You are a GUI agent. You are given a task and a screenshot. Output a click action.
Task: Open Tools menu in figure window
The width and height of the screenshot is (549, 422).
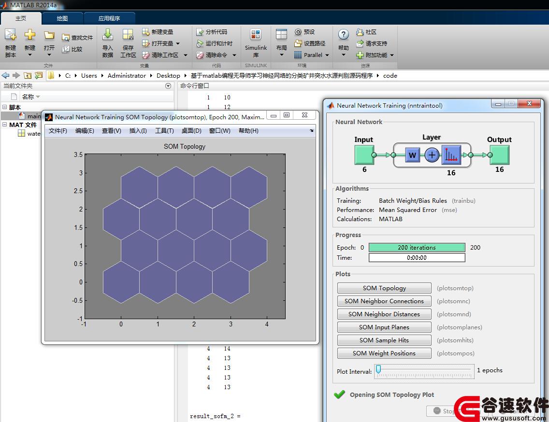click(165, 131)
